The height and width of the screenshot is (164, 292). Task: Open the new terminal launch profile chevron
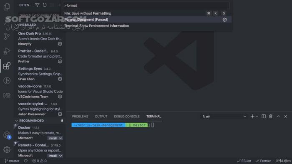tap(257, 117)
